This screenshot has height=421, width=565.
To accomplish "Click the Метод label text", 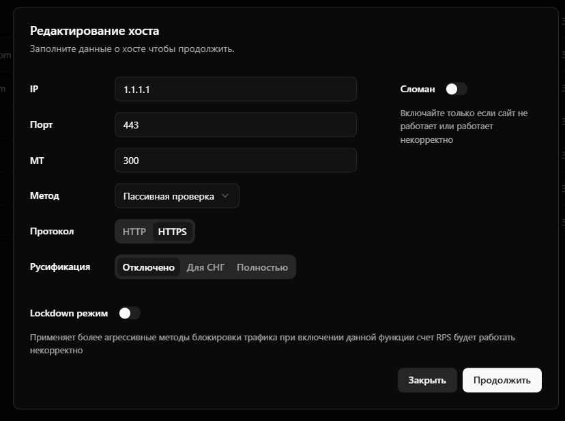I will tap(44, 196).
